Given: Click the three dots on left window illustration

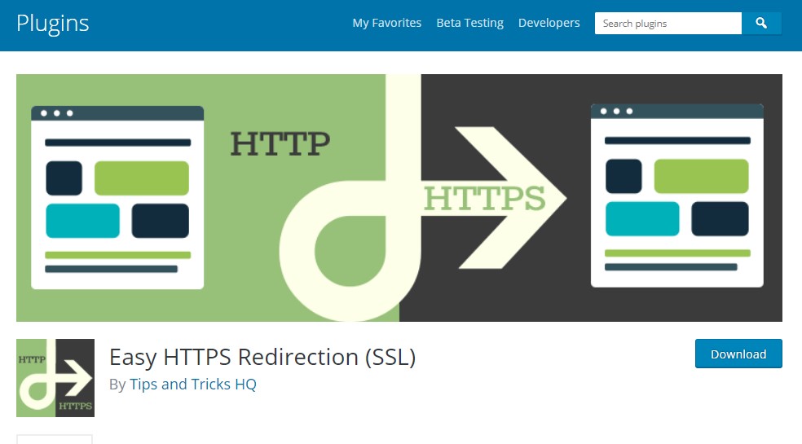Looking at the screenshot, I should coord(56,113).
